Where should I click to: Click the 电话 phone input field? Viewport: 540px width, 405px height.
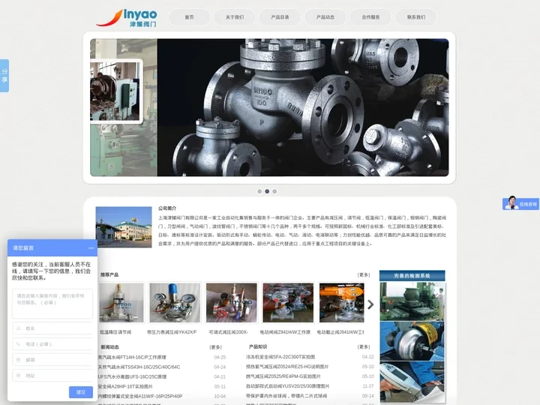coord(52,344)
